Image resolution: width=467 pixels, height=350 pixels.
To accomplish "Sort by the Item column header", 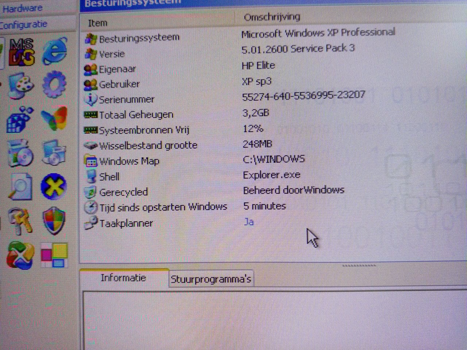I will 98,23.
